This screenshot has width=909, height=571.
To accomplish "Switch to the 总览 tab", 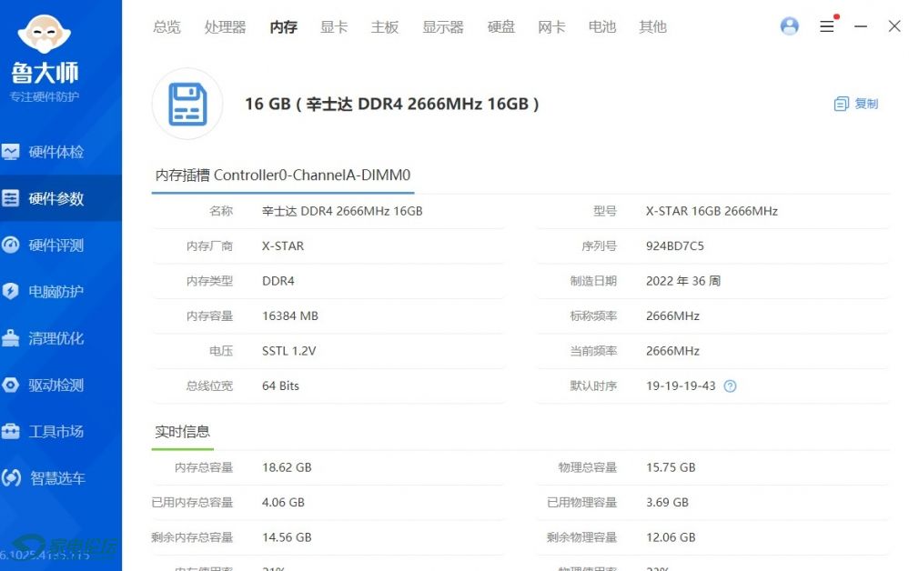I will 167,26.
